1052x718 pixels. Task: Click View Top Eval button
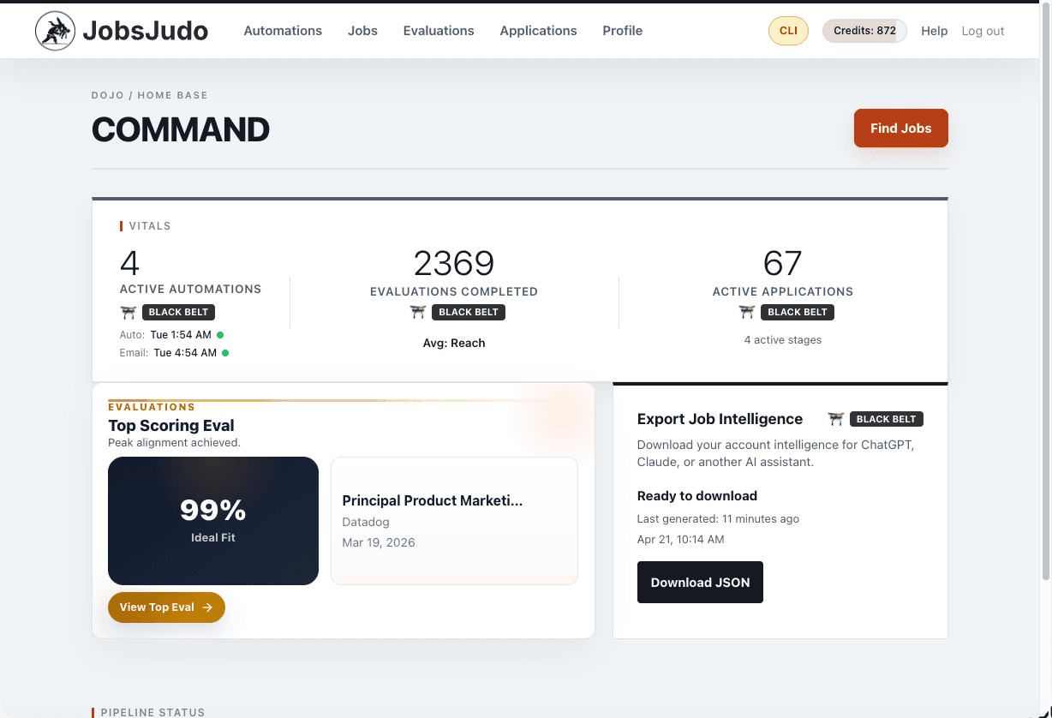(x=166, y=607)
